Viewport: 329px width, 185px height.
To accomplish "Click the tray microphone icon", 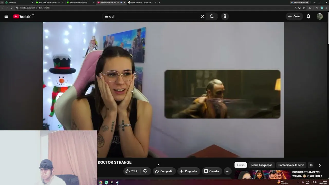I will click(x=303, y=182).
